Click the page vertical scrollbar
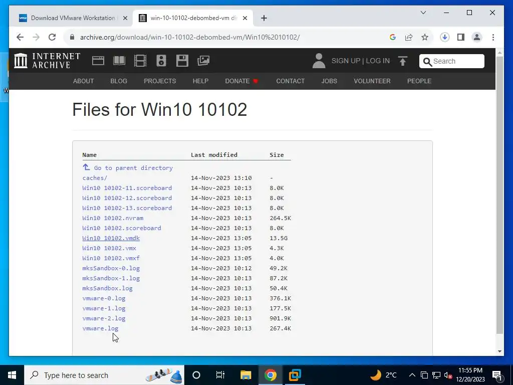Image resolution: width=513 pixels, height=385 pixels. coord(499,195)
